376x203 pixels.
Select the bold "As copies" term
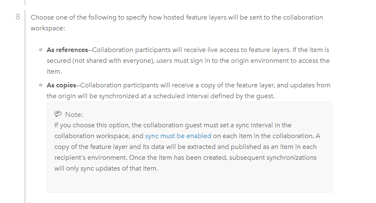point(61,85)
